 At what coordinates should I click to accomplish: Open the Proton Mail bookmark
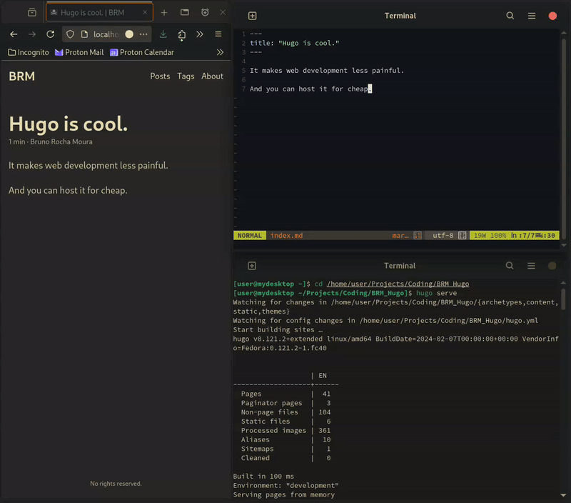pyautogui.click(x=79, y=52)
